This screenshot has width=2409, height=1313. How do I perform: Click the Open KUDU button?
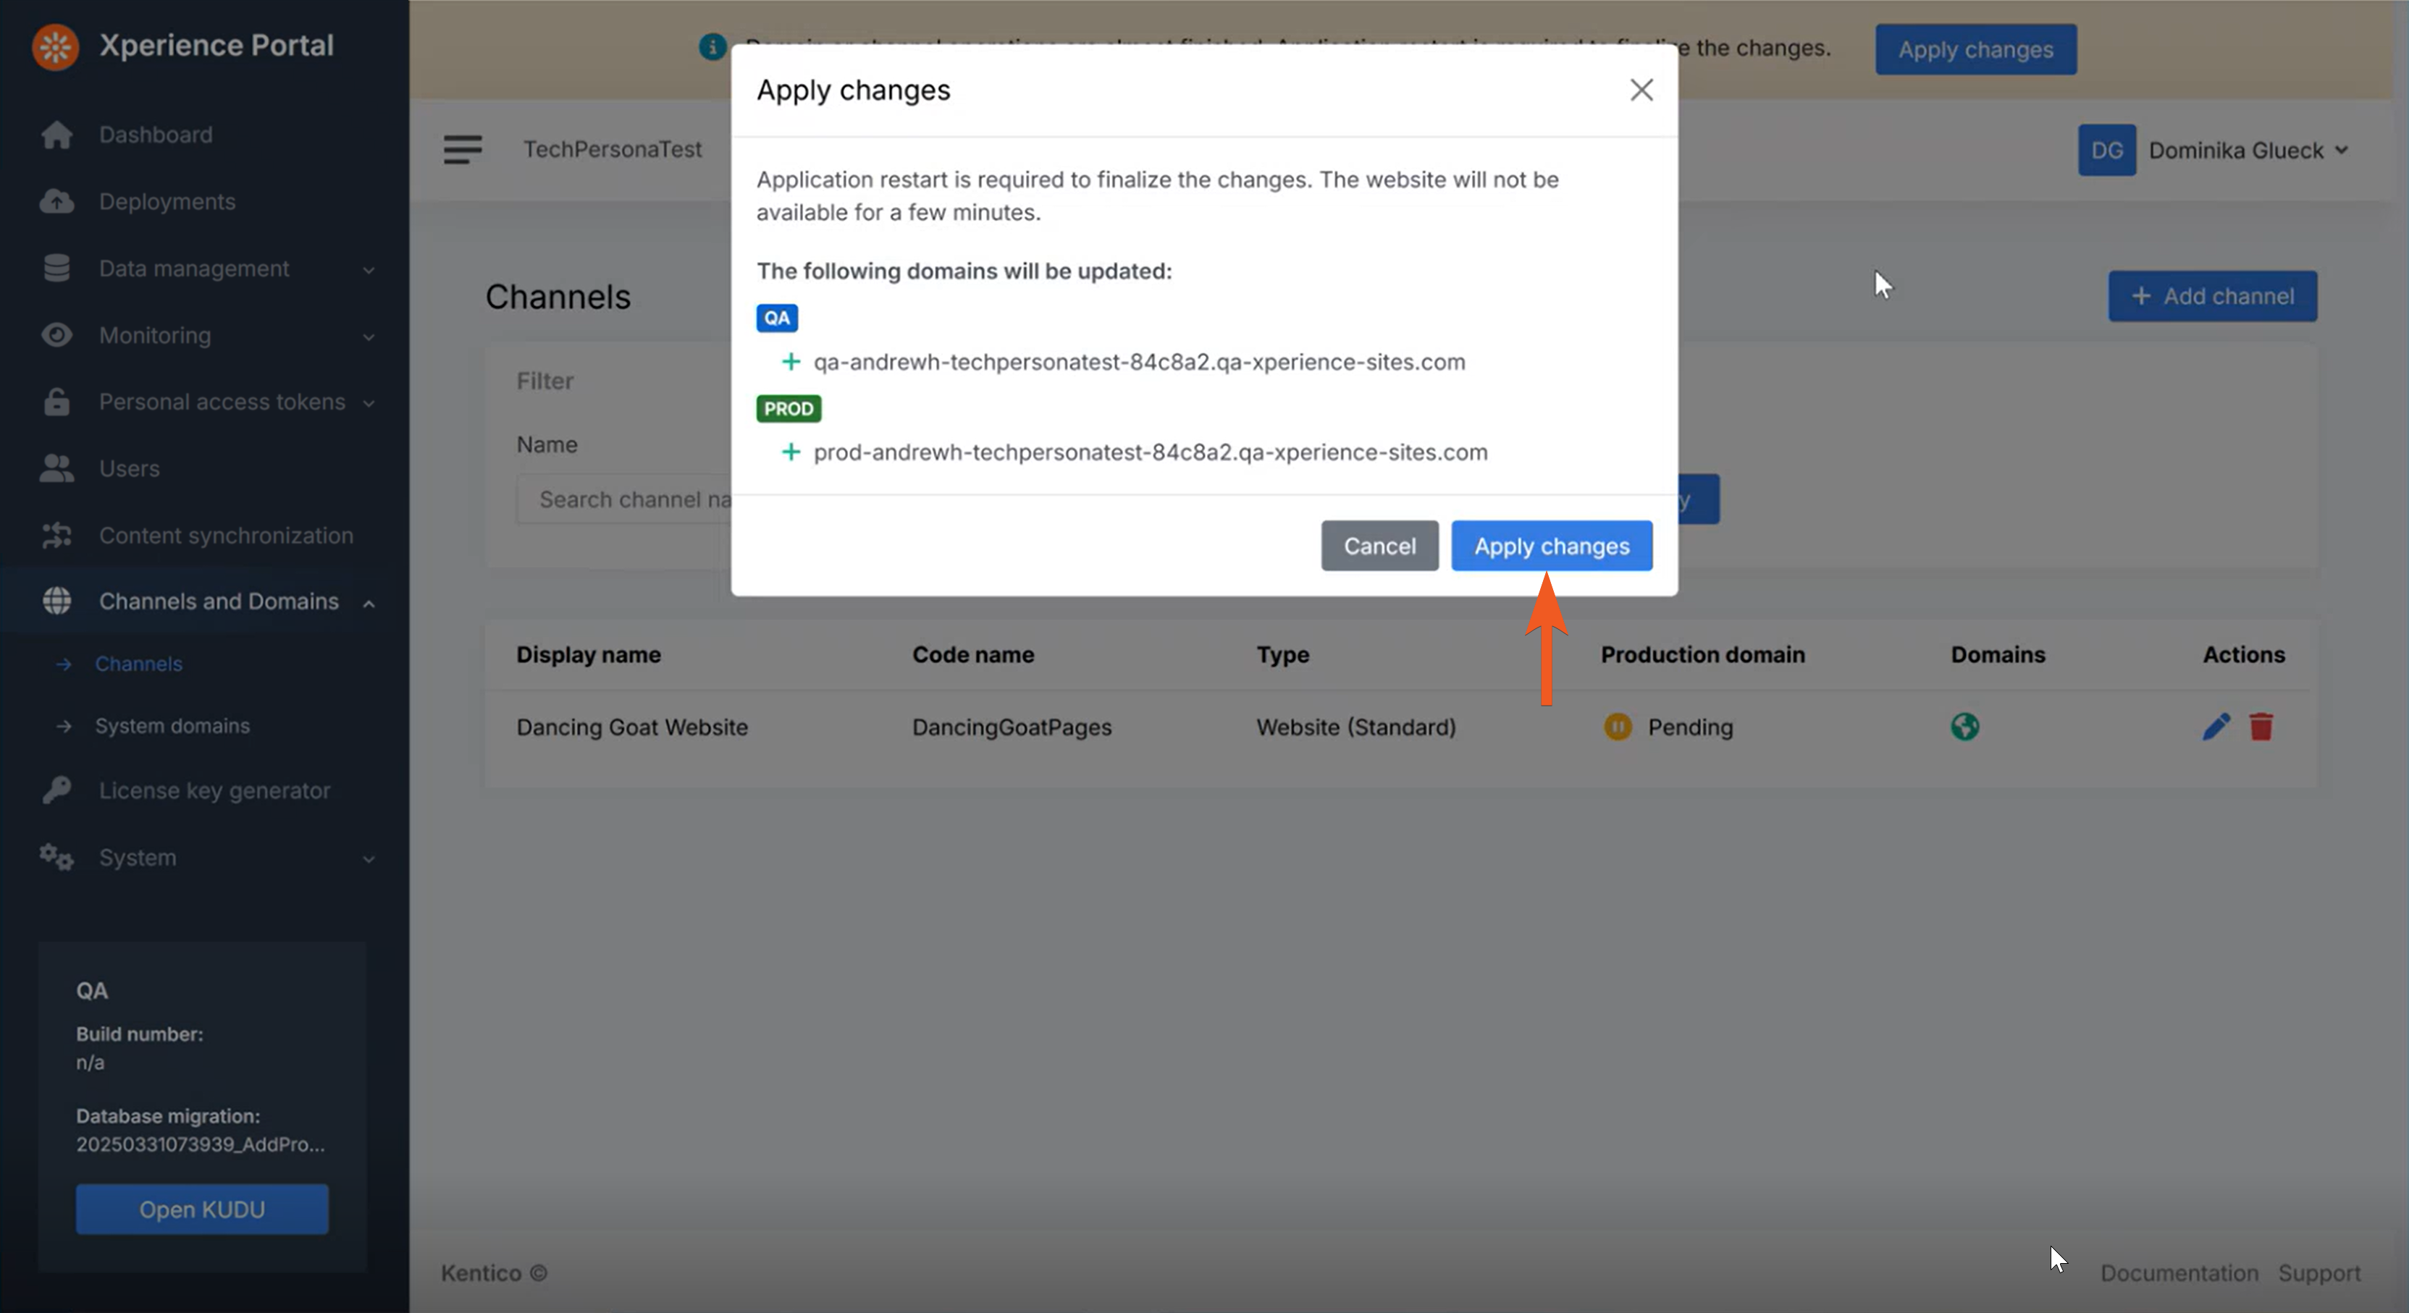pyautogui.click(x=202, y=1208)
